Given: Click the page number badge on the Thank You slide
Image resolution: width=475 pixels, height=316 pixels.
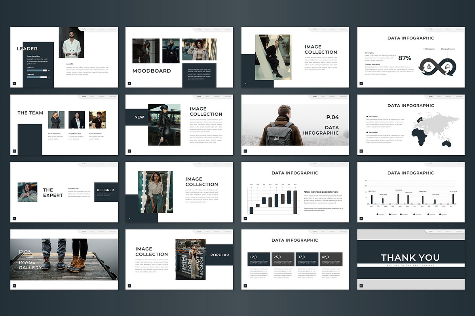Looking at the screenshot, I should click(x=361, y=286).
